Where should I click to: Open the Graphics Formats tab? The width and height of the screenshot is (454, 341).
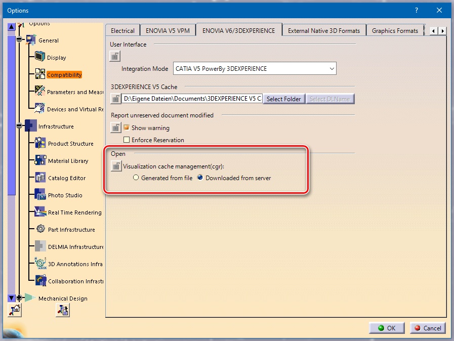(x=395, y=31)
